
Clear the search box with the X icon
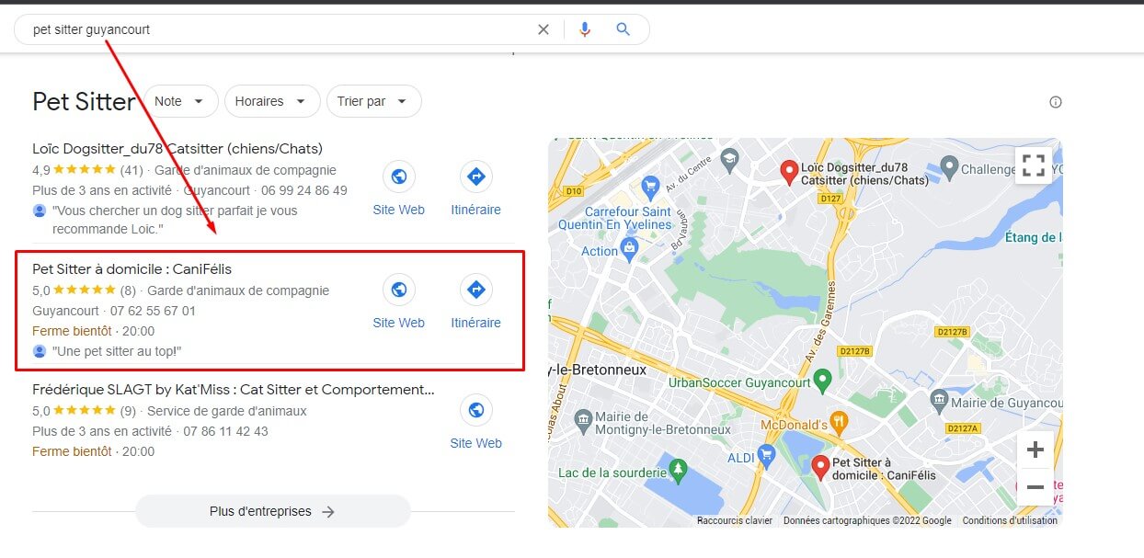(543, 29)
